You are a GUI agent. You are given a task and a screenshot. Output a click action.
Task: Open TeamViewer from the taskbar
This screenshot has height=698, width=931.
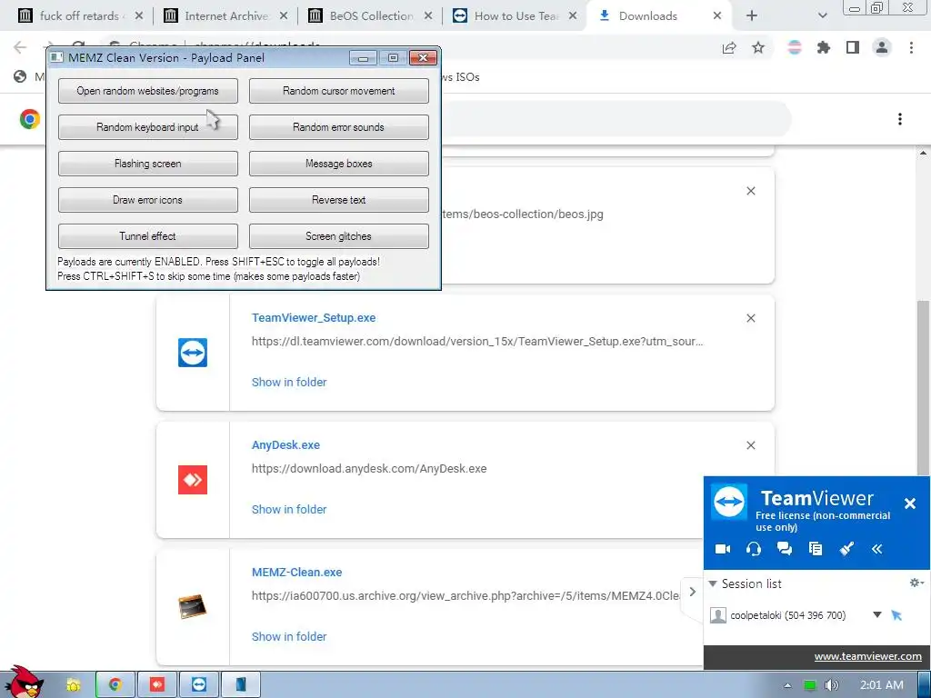point(199,685)
